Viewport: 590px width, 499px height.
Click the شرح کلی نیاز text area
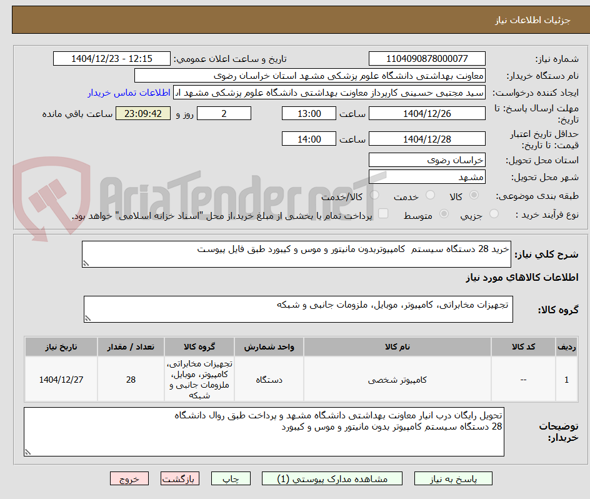[296, 255]
